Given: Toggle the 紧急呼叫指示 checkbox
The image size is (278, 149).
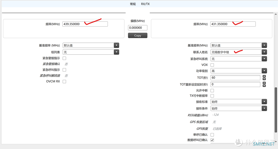Looking at the screenshot, I should (64, 70).
